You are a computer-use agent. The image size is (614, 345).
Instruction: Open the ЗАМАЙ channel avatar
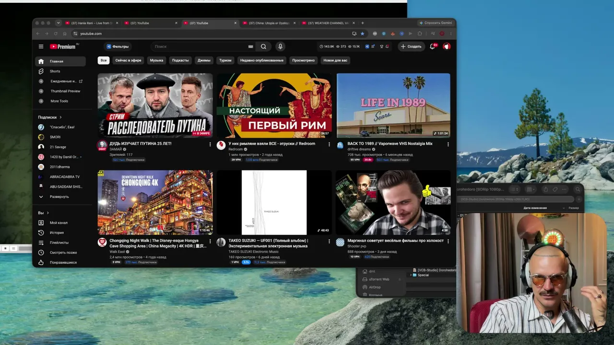[x=102, y=145]
